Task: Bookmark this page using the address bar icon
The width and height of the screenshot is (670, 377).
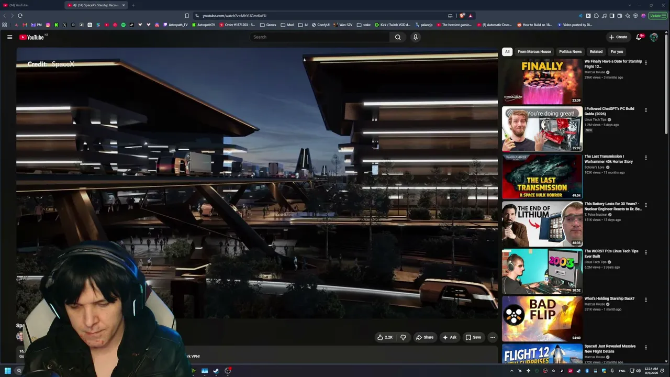Action: click(x=187, y=16)
